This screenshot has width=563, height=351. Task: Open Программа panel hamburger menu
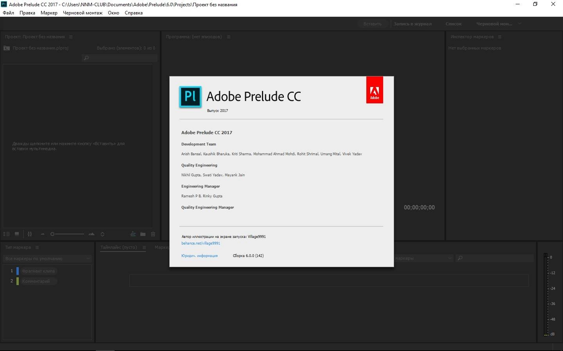click(229, 37)
